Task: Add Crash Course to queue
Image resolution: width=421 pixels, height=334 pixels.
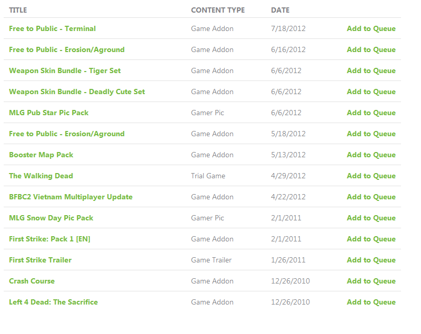Action: pyautogui.click(x=371, y=281)
